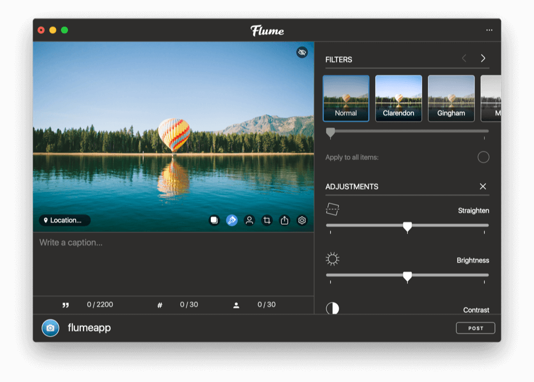The width and height of the screenshot is (534, 382).
Task: Enable Apply to all items toggle
Action: (483, 157)
